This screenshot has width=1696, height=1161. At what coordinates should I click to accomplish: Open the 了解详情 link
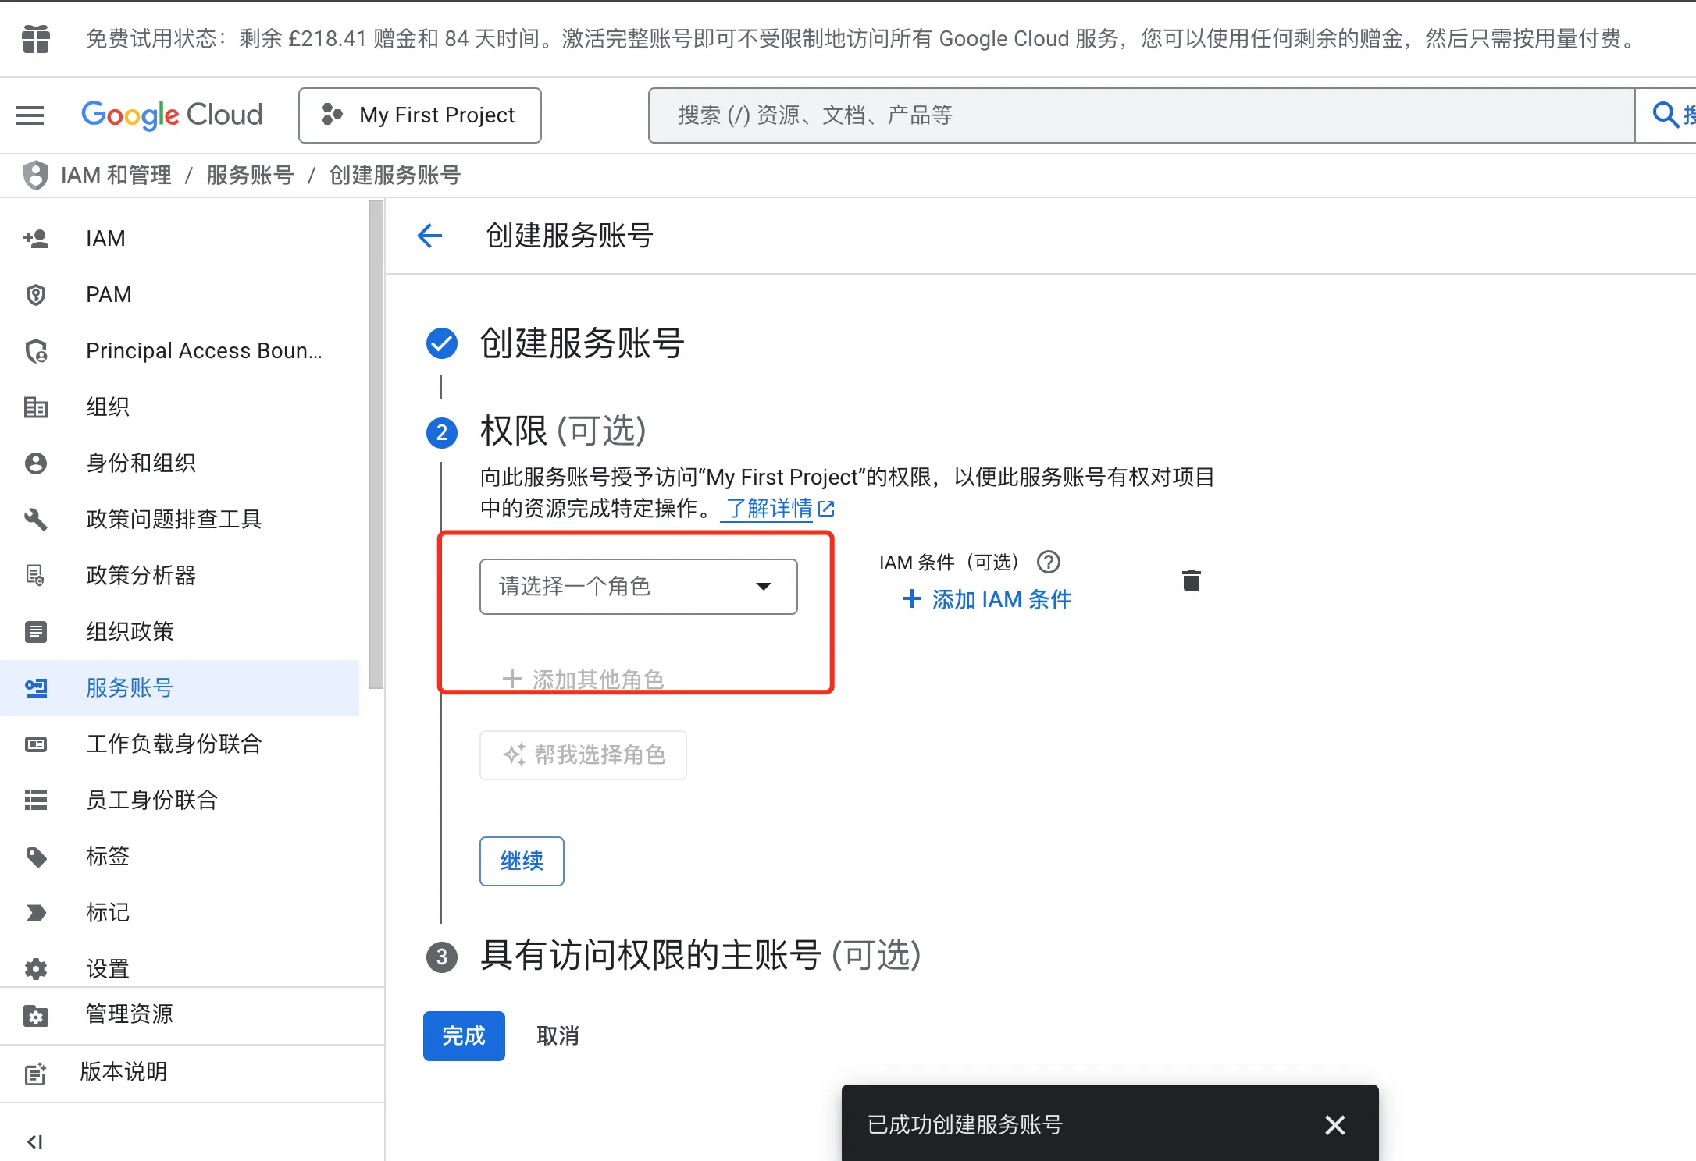click(x=768, y=508)
